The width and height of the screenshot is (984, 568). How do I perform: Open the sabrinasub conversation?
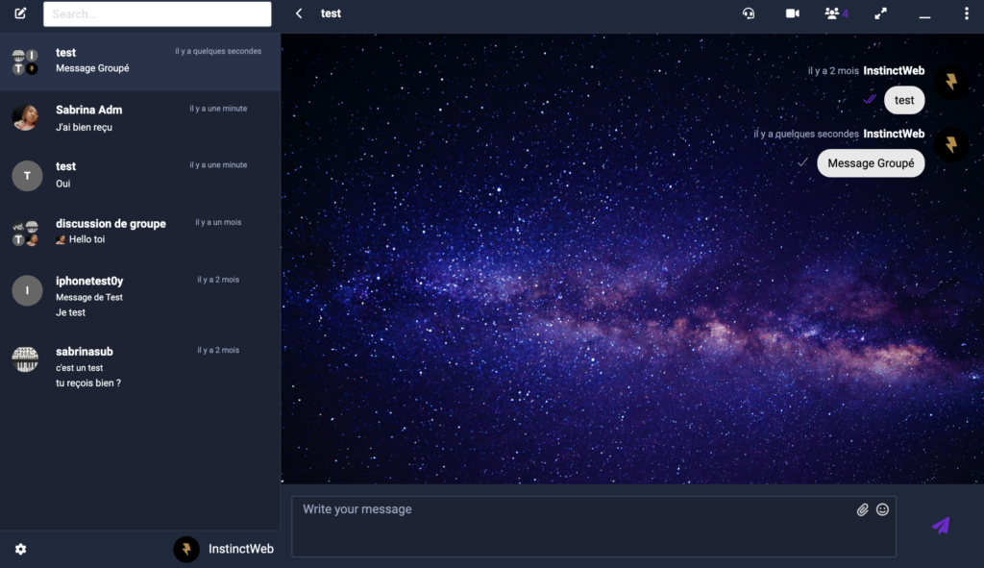pyautogui.click(x=139, y=366)
